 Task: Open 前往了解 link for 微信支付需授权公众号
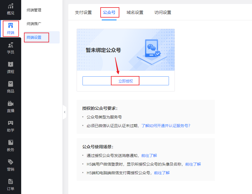click(162, 173)
